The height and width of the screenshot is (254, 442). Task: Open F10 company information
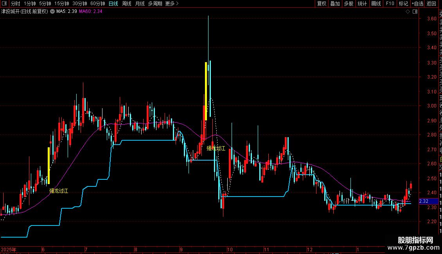tap(390, 4)
